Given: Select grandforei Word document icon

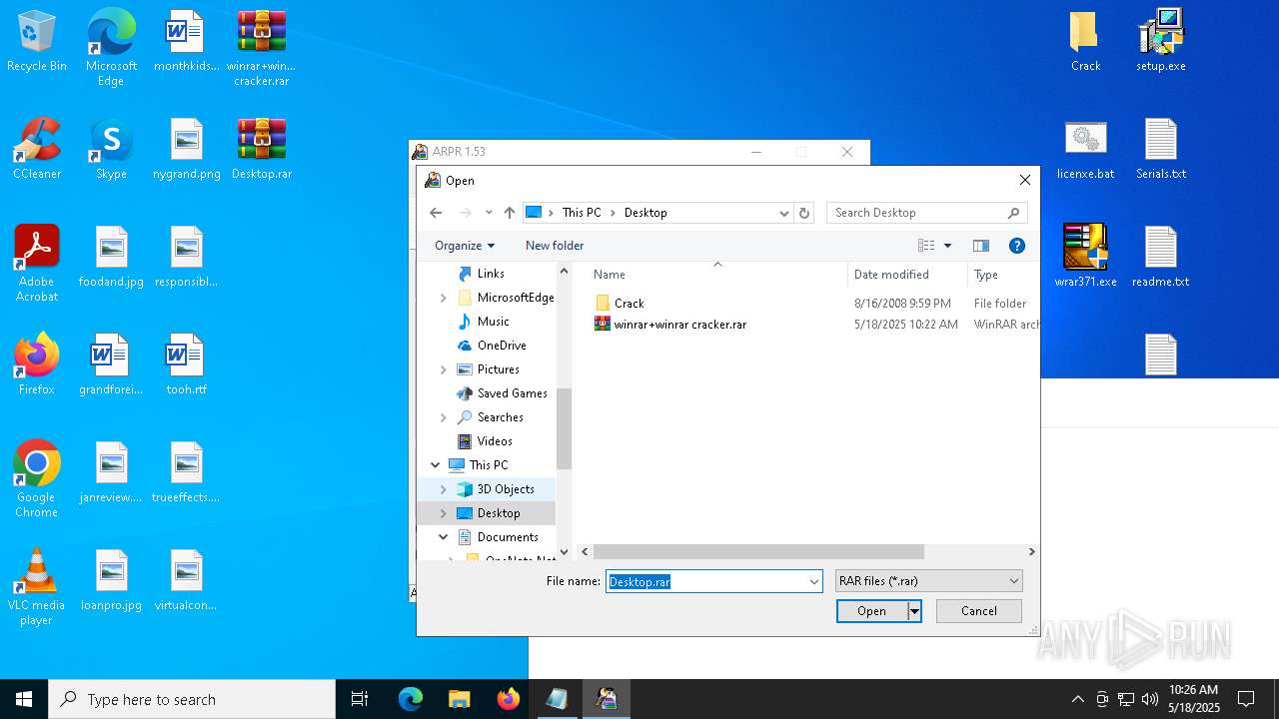Looking at the screenshot, I should point(111,365).
